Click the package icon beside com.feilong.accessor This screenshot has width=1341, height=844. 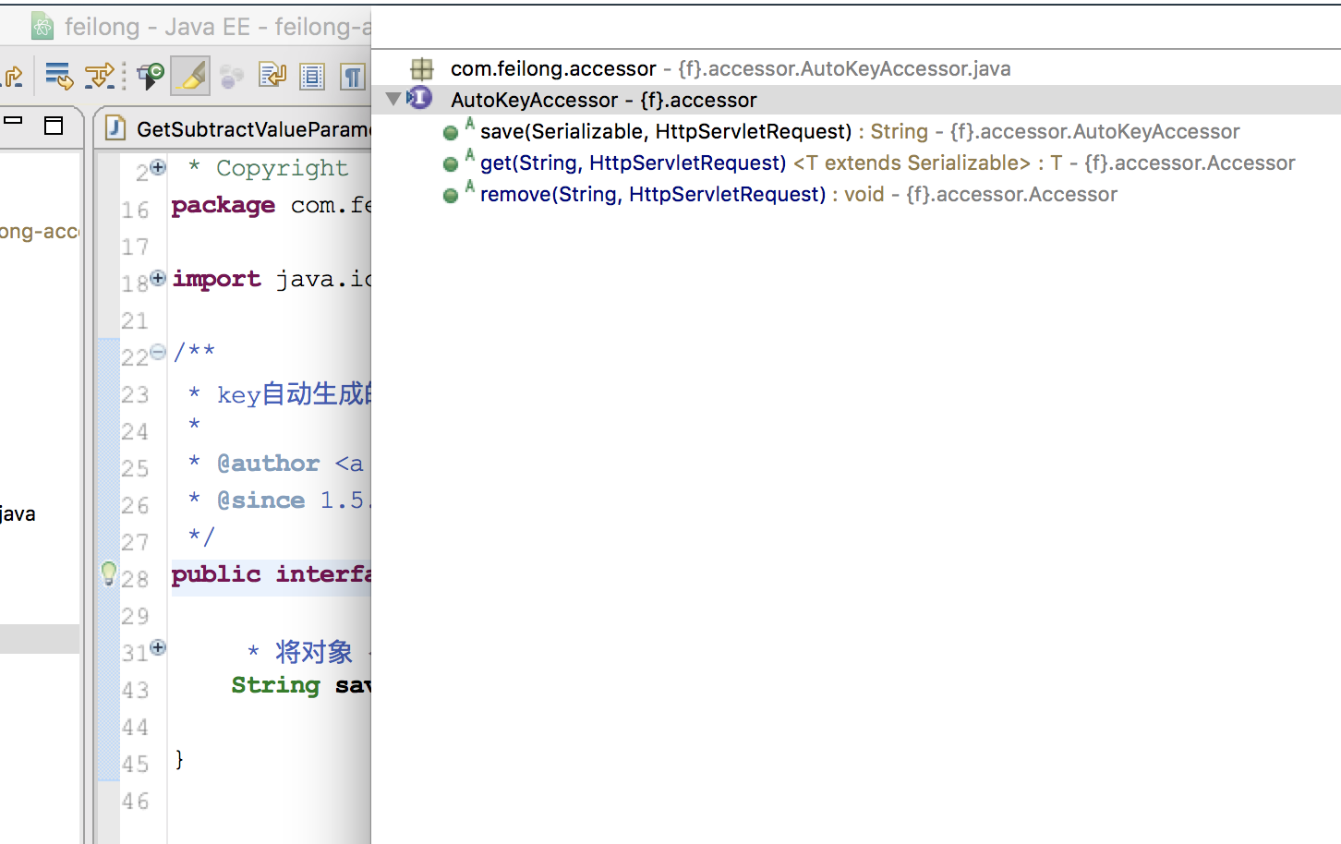tap(422, 68)
